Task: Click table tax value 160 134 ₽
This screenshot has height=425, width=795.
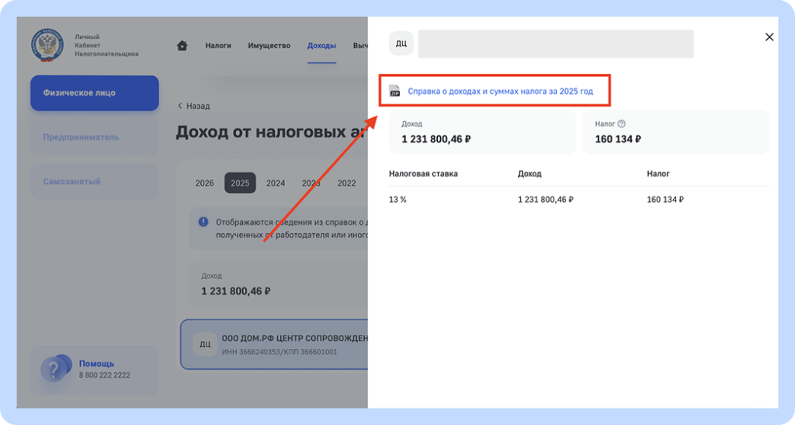Action: [665, 200]
